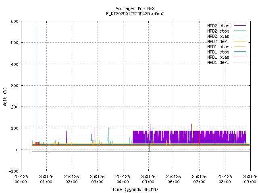Screen dimensions: 258x193
Task: Click the purple NPD2 start legend line
Action: (x=240, y=26)
